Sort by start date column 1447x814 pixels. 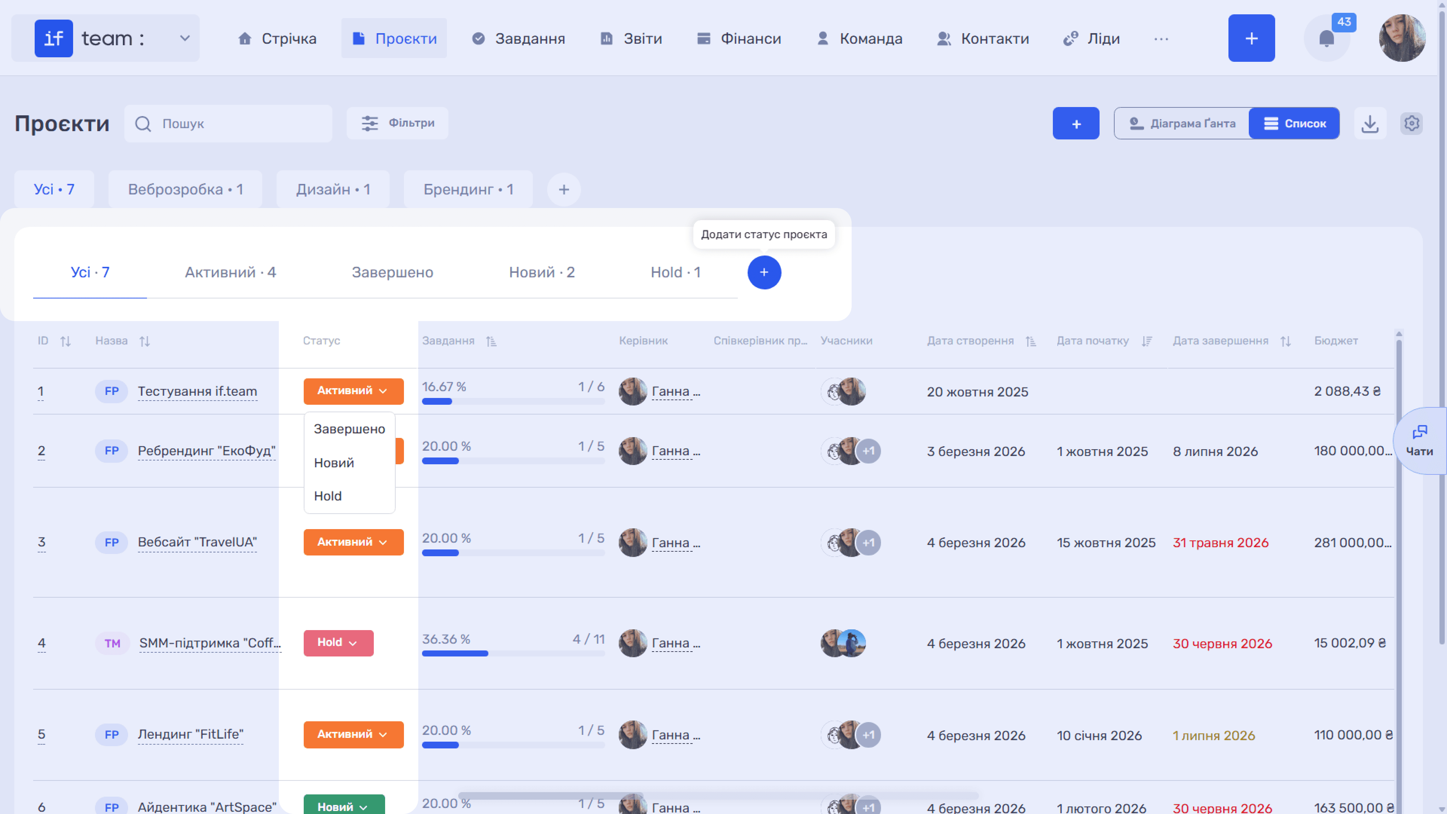[1147, 341]
